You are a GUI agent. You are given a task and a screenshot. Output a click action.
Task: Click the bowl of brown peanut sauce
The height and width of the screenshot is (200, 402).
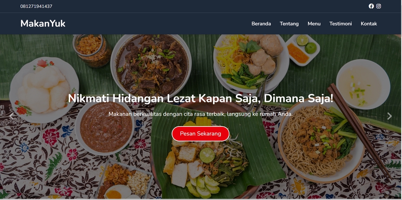(x=105, y=127)
